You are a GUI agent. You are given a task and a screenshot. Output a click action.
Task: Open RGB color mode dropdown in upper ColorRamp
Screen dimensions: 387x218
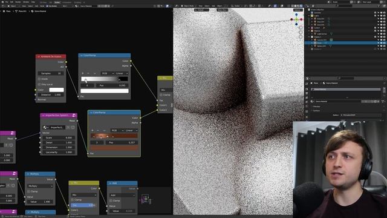[108, 73]
